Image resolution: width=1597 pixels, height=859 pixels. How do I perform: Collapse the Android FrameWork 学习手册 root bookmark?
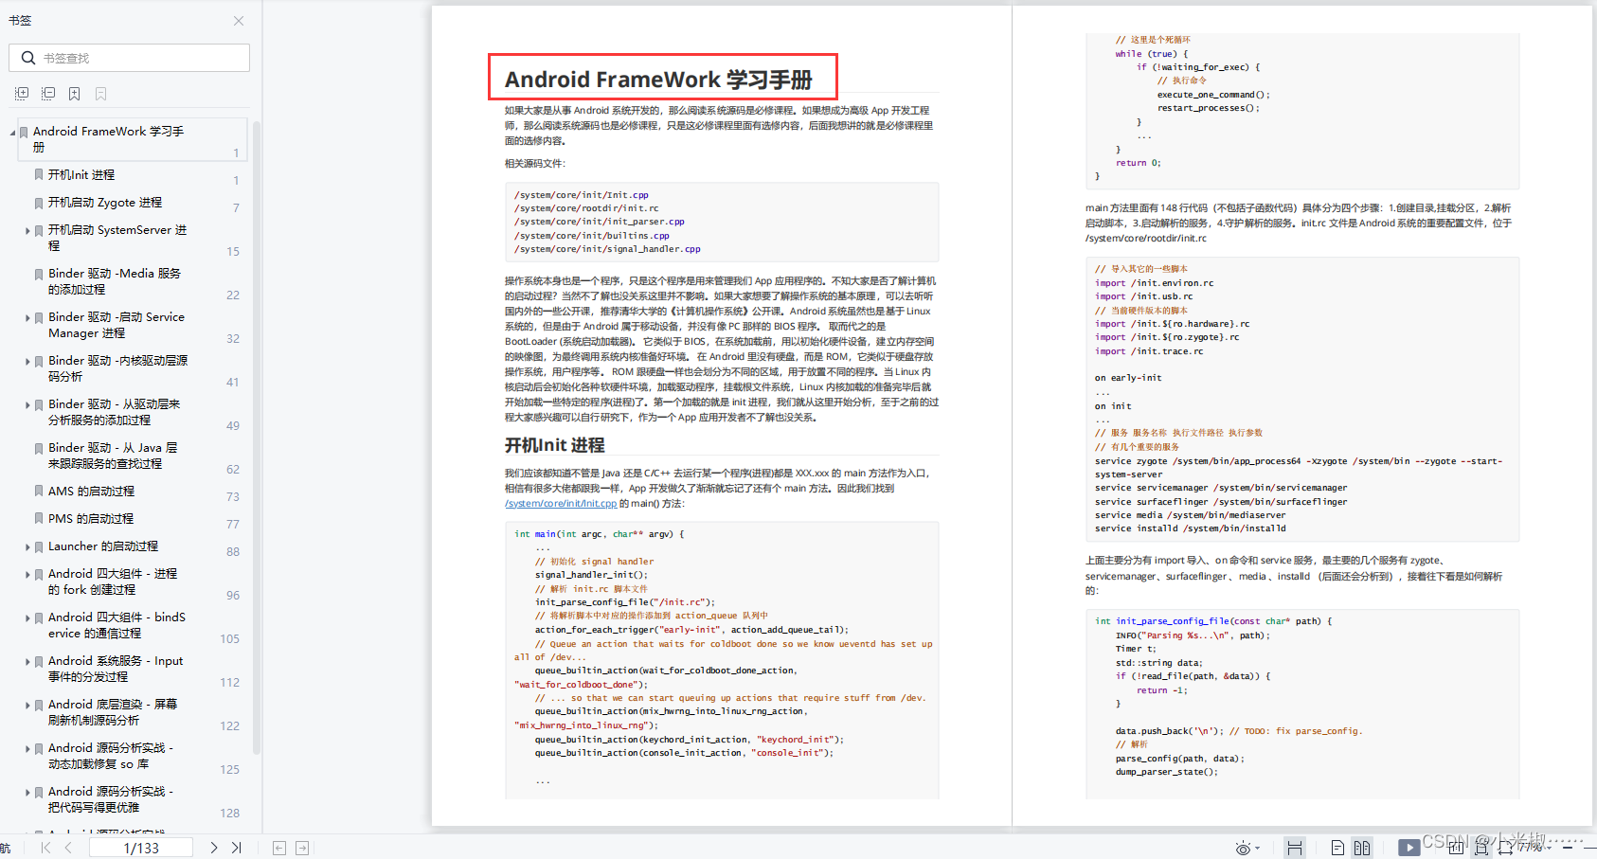point(13,133)
